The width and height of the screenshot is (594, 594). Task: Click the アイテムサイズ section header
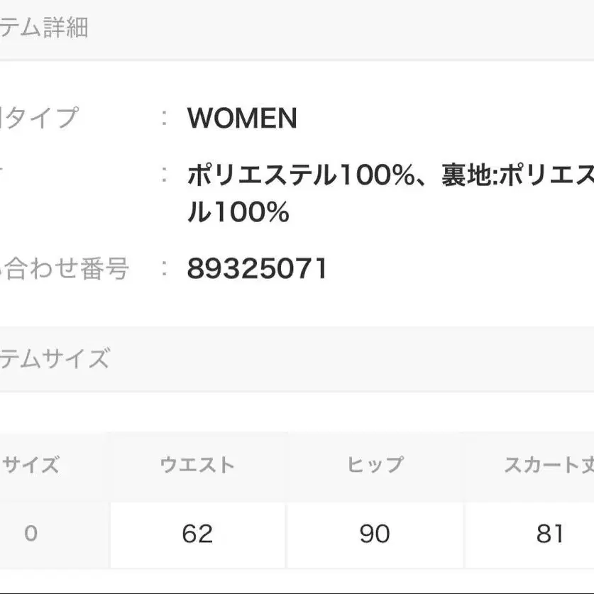(x=55, y=359)
